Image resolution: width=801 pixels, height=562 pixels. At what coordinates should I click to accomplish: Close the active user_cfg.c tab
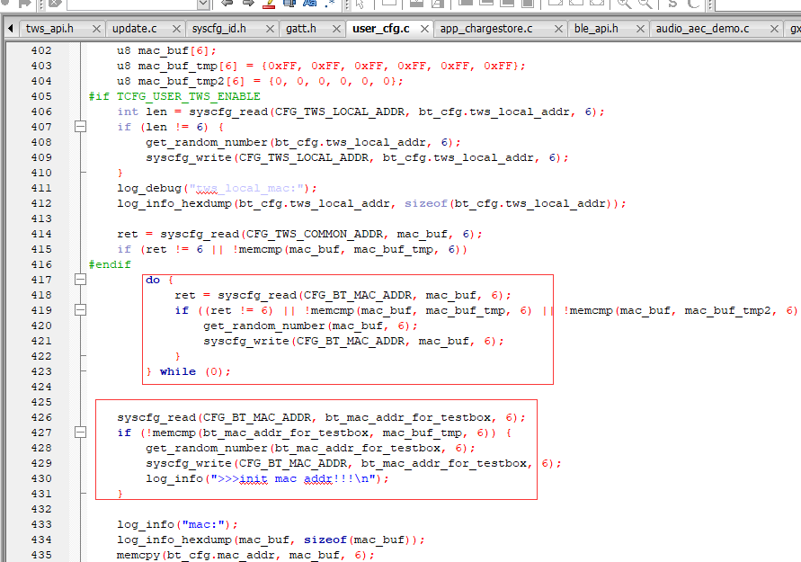[424, 29]
